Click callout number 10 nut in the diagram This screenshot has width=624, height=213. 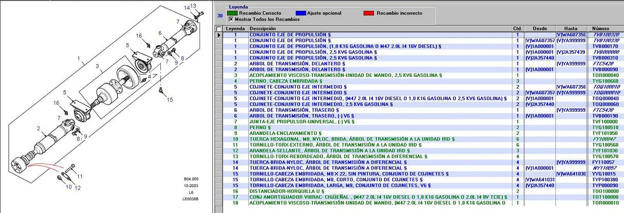pos(68,187)
